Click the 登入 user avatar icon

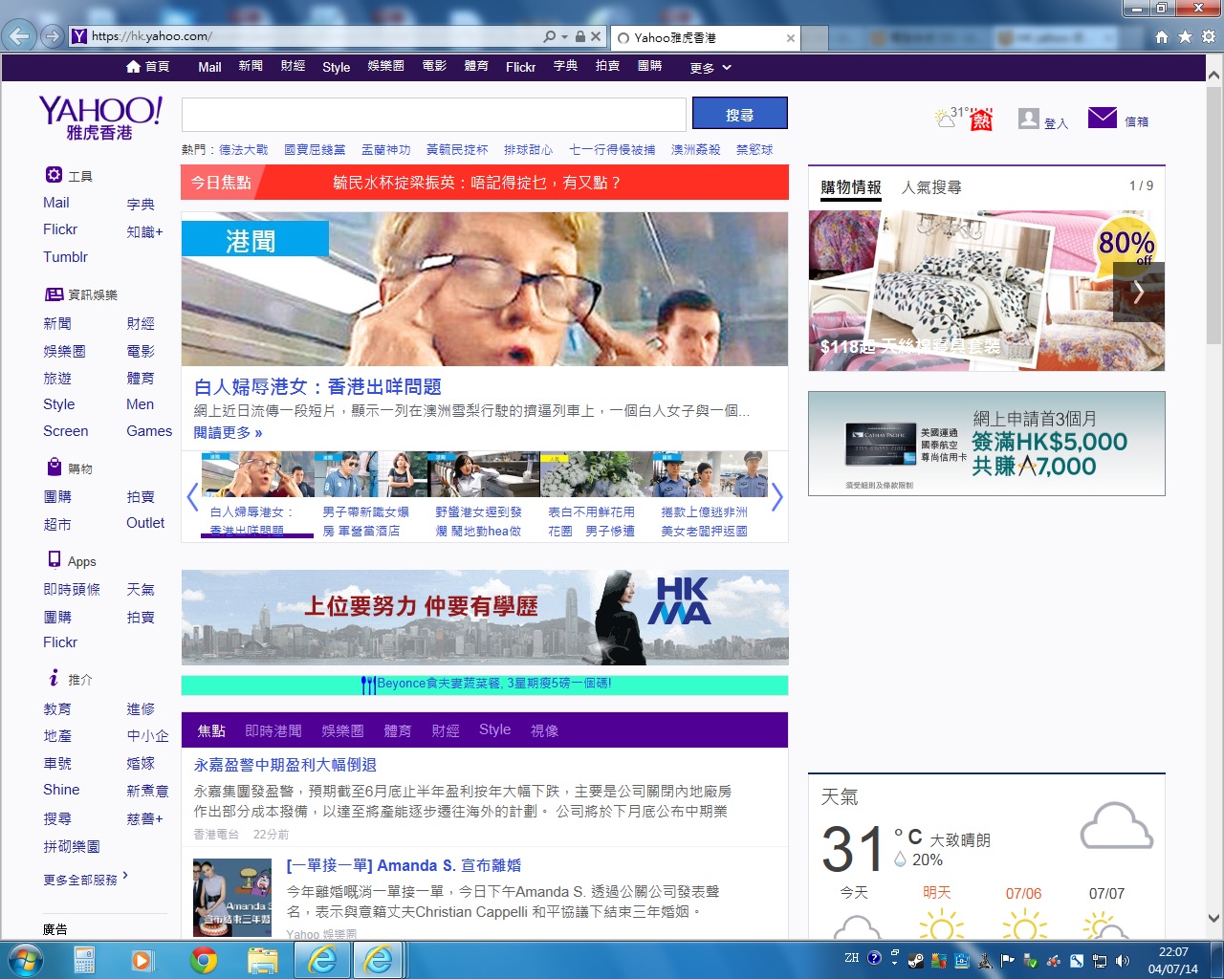[1029, 119]
